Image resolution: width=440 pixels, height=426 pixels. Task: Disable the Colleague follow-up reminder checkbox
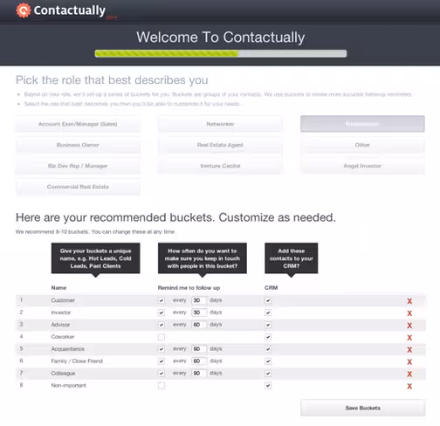point(162,374)
